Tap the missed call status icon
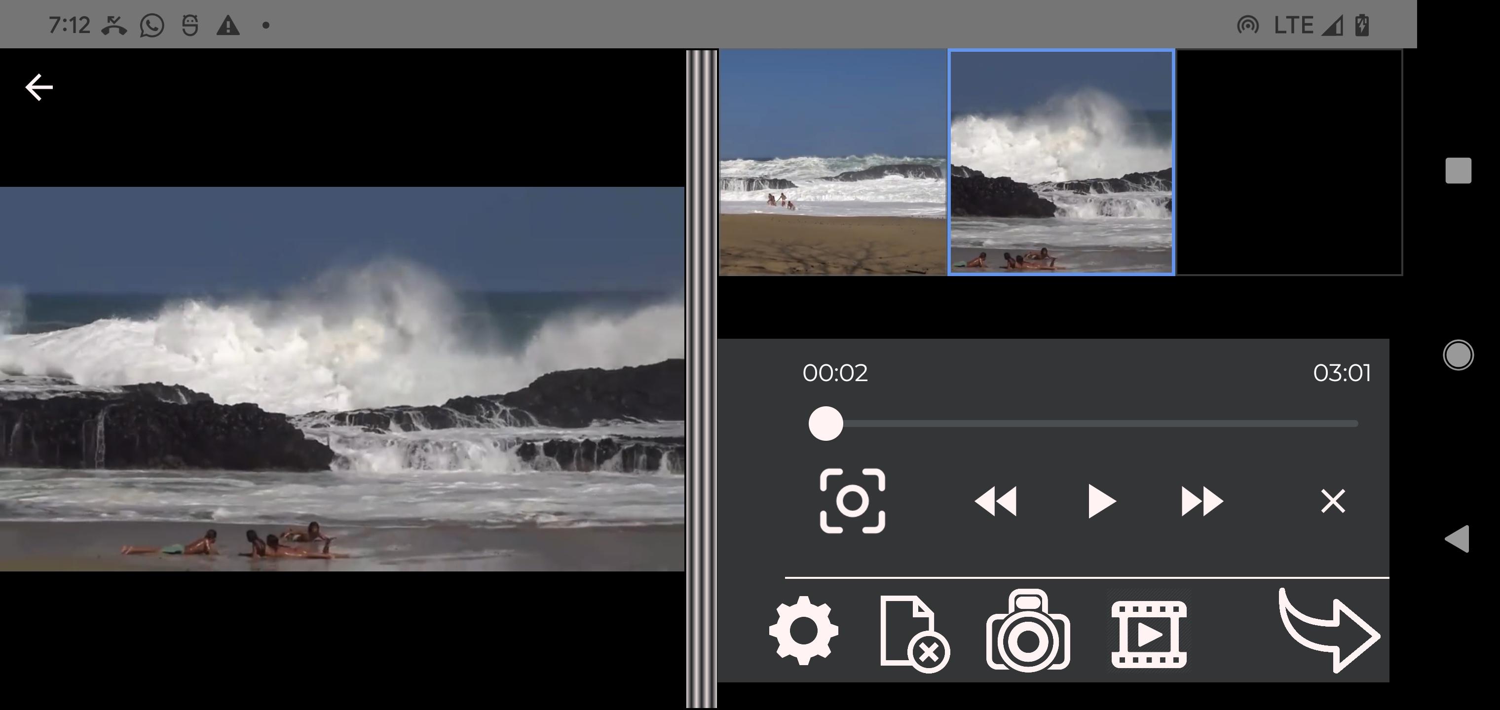Image resolution: width=1500 pixels, height=710 pixels. (x=114, y=26)
